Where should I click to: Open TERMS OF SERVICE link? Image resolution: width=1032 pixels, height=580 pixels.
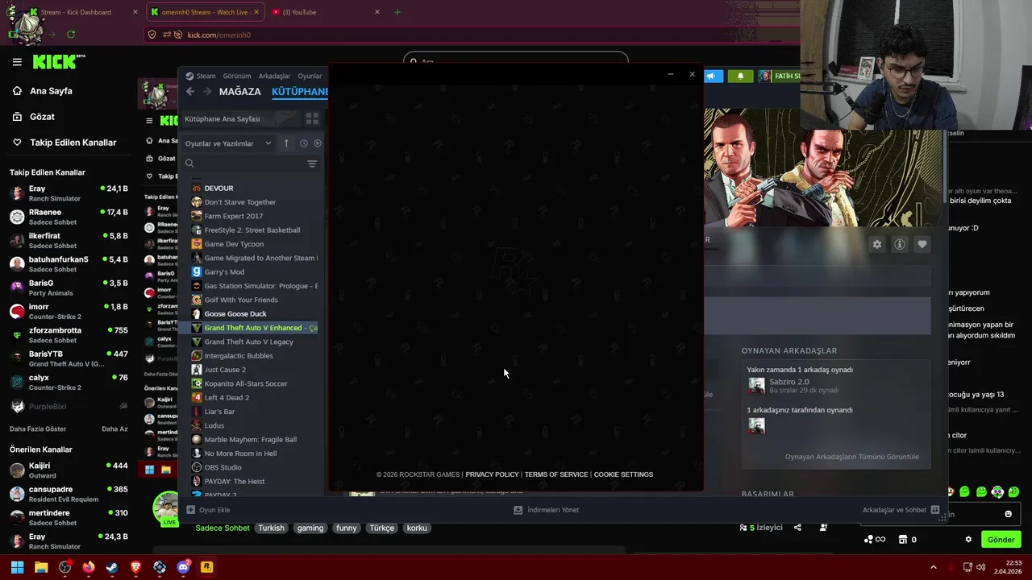(x=556, y=474)
